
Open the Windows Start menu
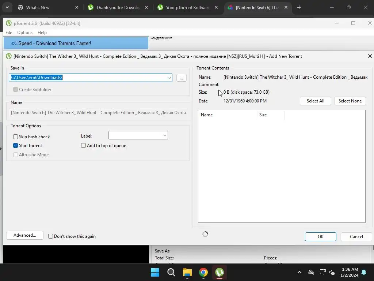[155, 272]
